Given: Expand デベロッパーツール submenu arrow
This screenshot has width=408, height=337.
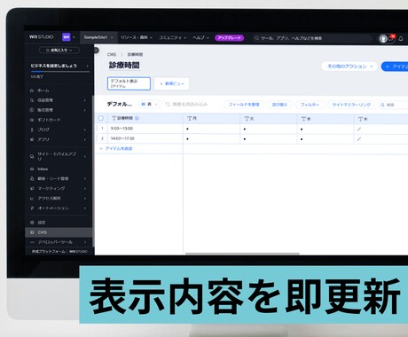Looking at the screenshot, I should [85, 242].
